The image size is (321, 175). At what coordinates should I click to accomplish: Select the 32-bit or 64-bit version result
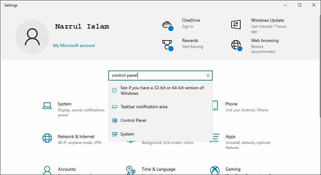click(160, 90)
